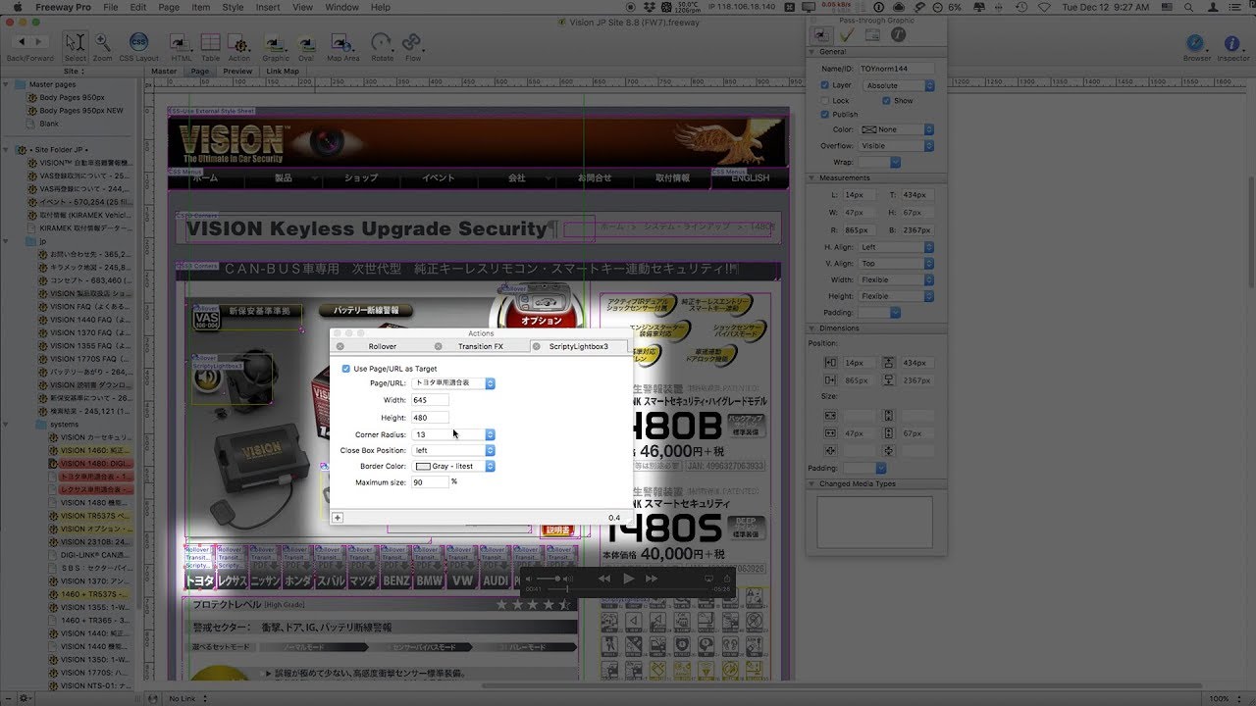Image resolution: width=1256 pixels, height=706 pixels.
Task: Collapse the General section
Action: pos(812,52)
